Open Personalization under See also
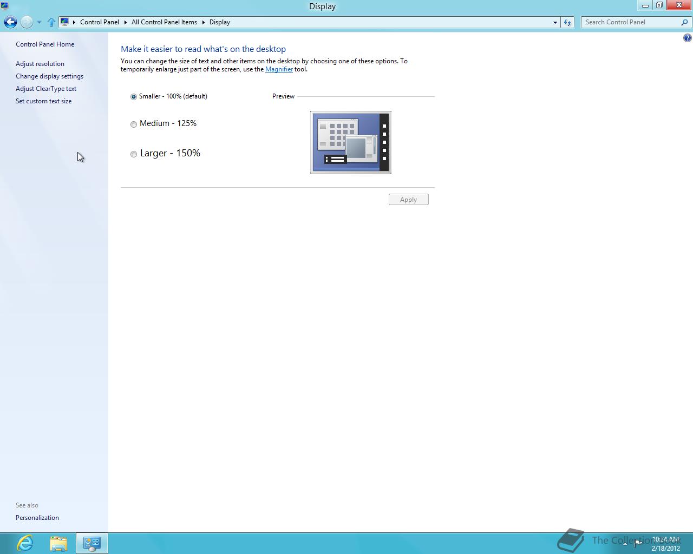The image size is (693, 554). [x=37, y=518]
